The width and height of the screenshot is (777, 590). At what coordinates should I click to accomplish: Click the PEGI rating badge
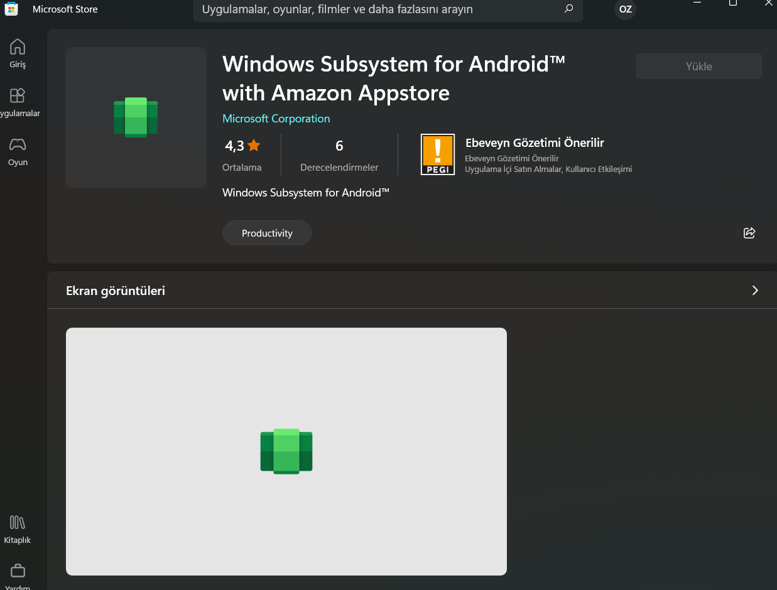tap(437, 154)
